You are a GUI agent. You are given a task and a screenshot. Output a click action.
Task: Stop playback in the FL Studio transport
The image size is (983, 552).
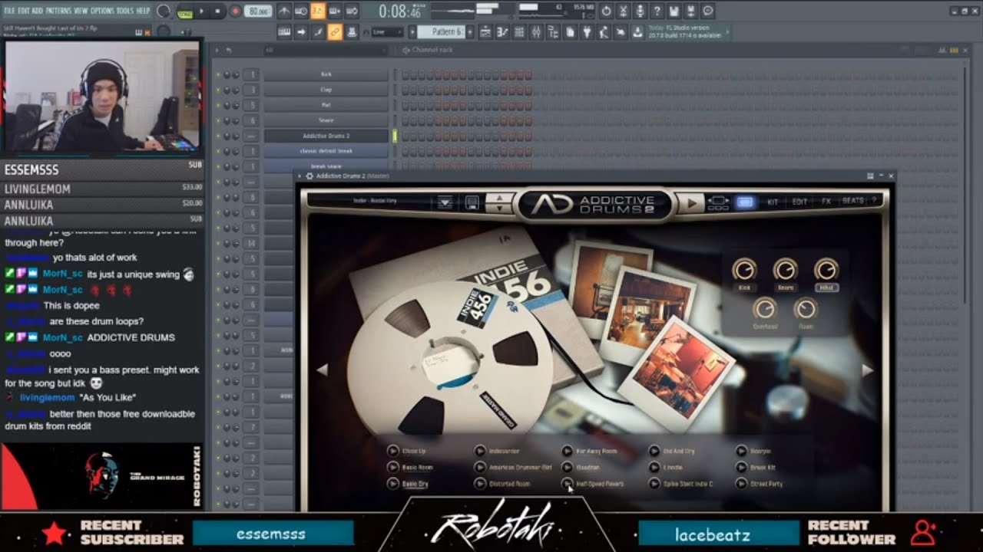coord(217,11)
